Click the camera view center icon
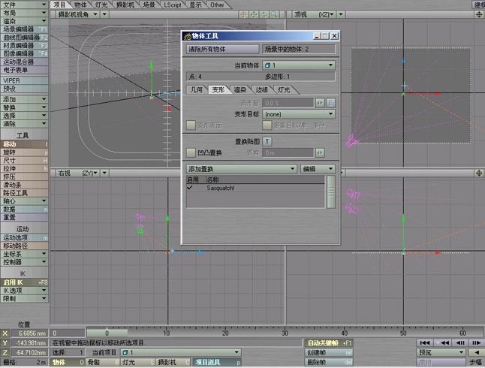The image size is (485, 368). (243, 14)
